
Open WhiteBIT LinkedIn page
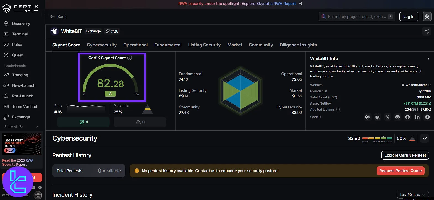(417, 117)
